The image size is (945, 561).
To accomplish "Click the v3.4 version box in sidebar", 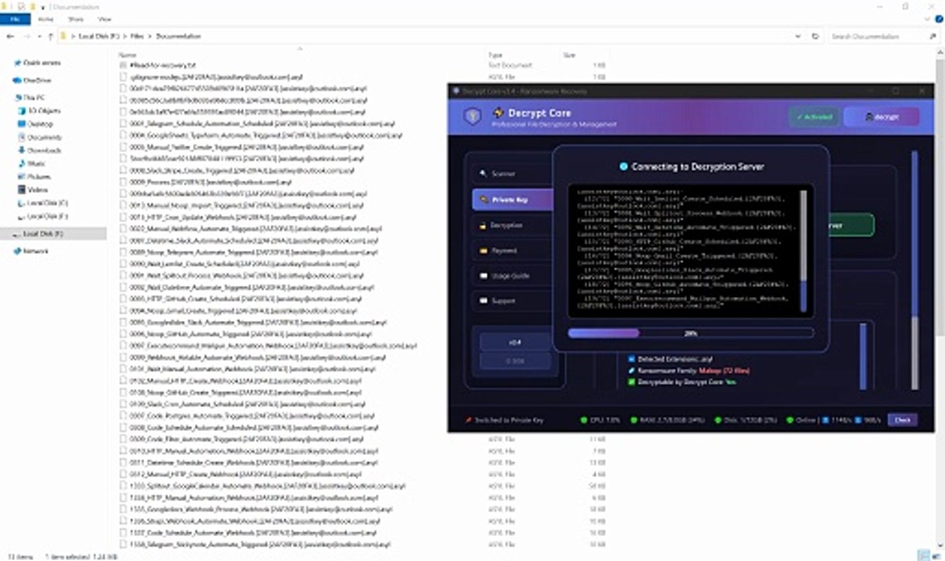I will 515,342.
